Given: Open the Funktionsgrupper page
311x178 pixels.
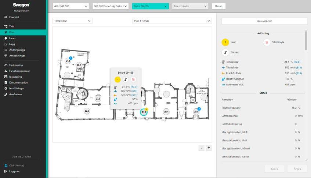Looking at the screenshot, I should point(19,71).
